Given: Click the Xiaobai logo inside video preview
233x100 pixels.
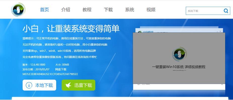Looking at the screenshot, I should pyautogui.click(x=179, y=54).
